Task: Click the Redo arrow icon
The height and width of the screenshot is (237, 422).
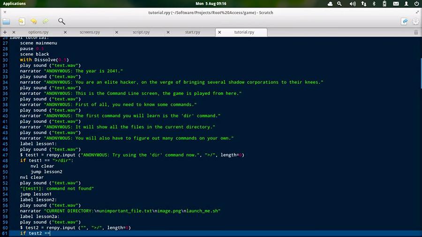Action: [45, 21]
